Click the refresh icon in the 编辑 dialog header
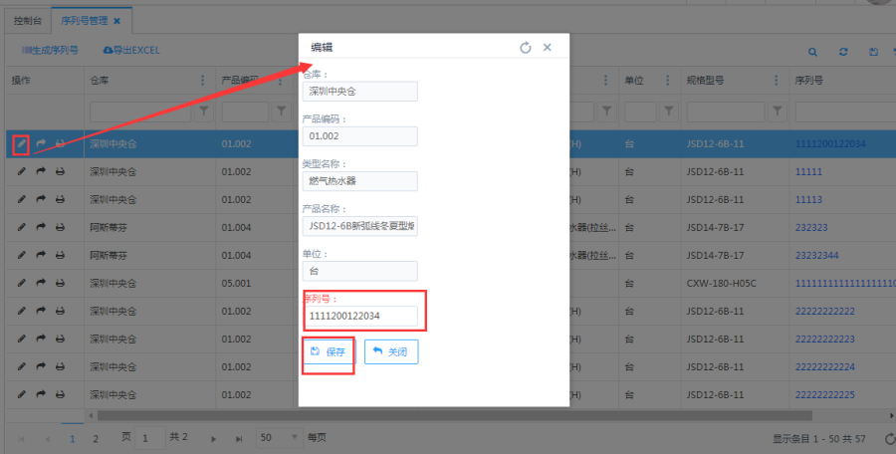 [526, 47]
